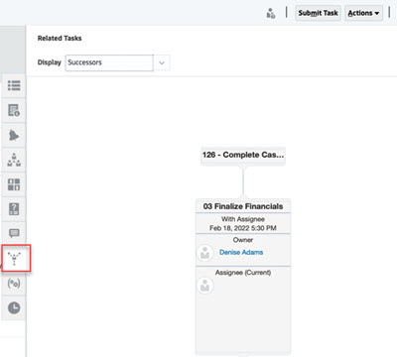Open the highlighted Related Tasks icon
The height and width of the screenshot is (357, 397).
click(15, 259)
